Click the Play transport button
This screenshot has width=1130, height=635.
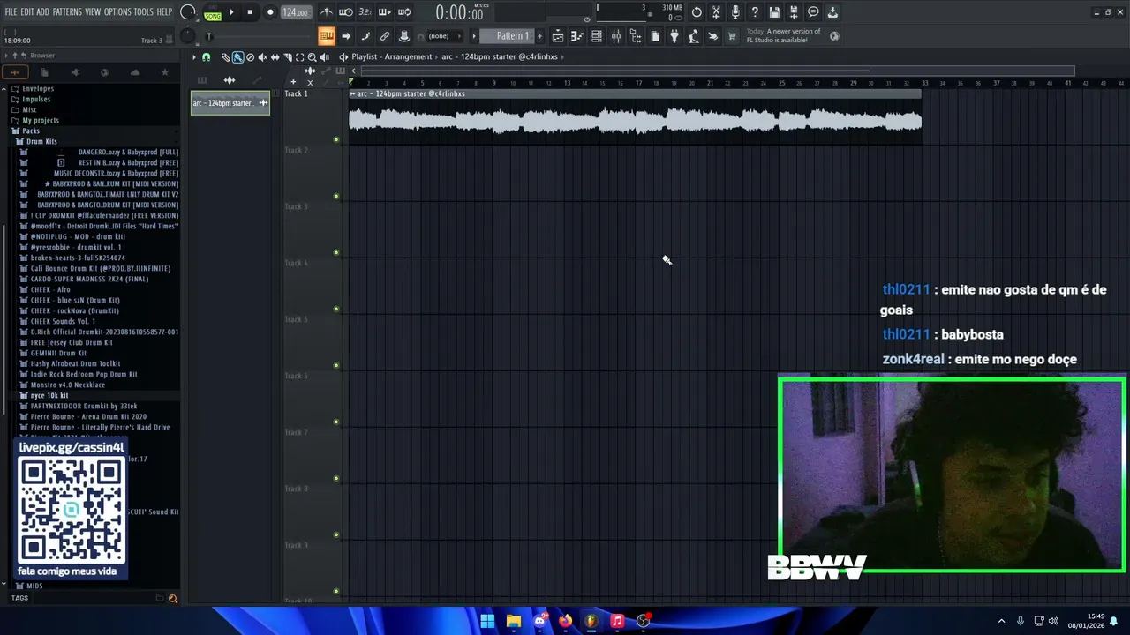[x=231, y=12]
